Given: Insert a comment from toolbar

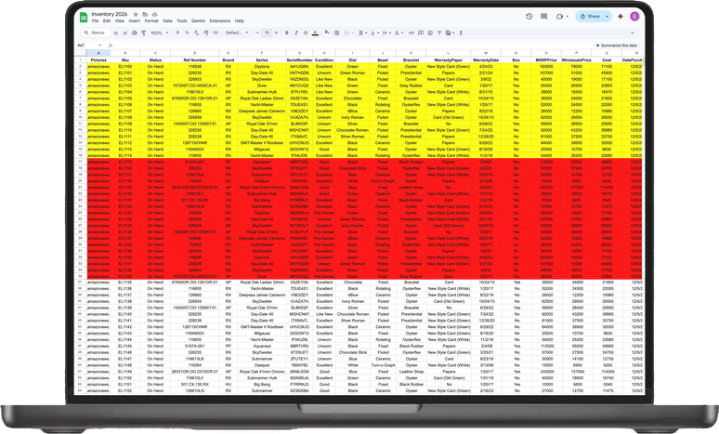Looking at the screenshot, I should click(x=421, y=33).
